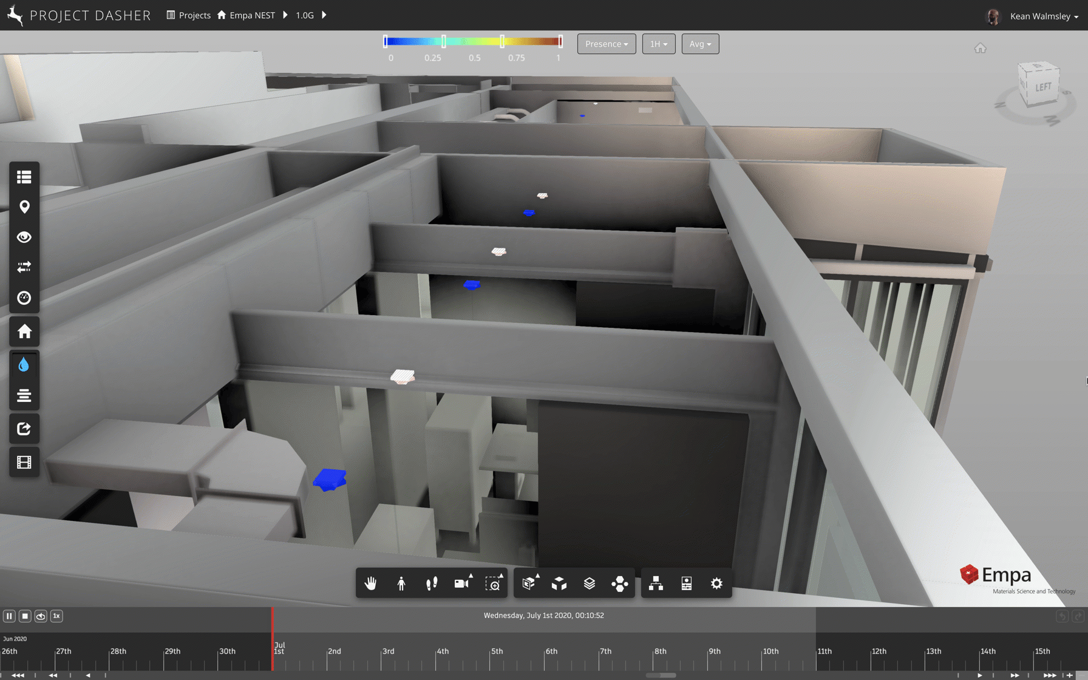Screen dimensions: 1088x680
Task: Open the Presence data dropdown
Action: point(605,44)
